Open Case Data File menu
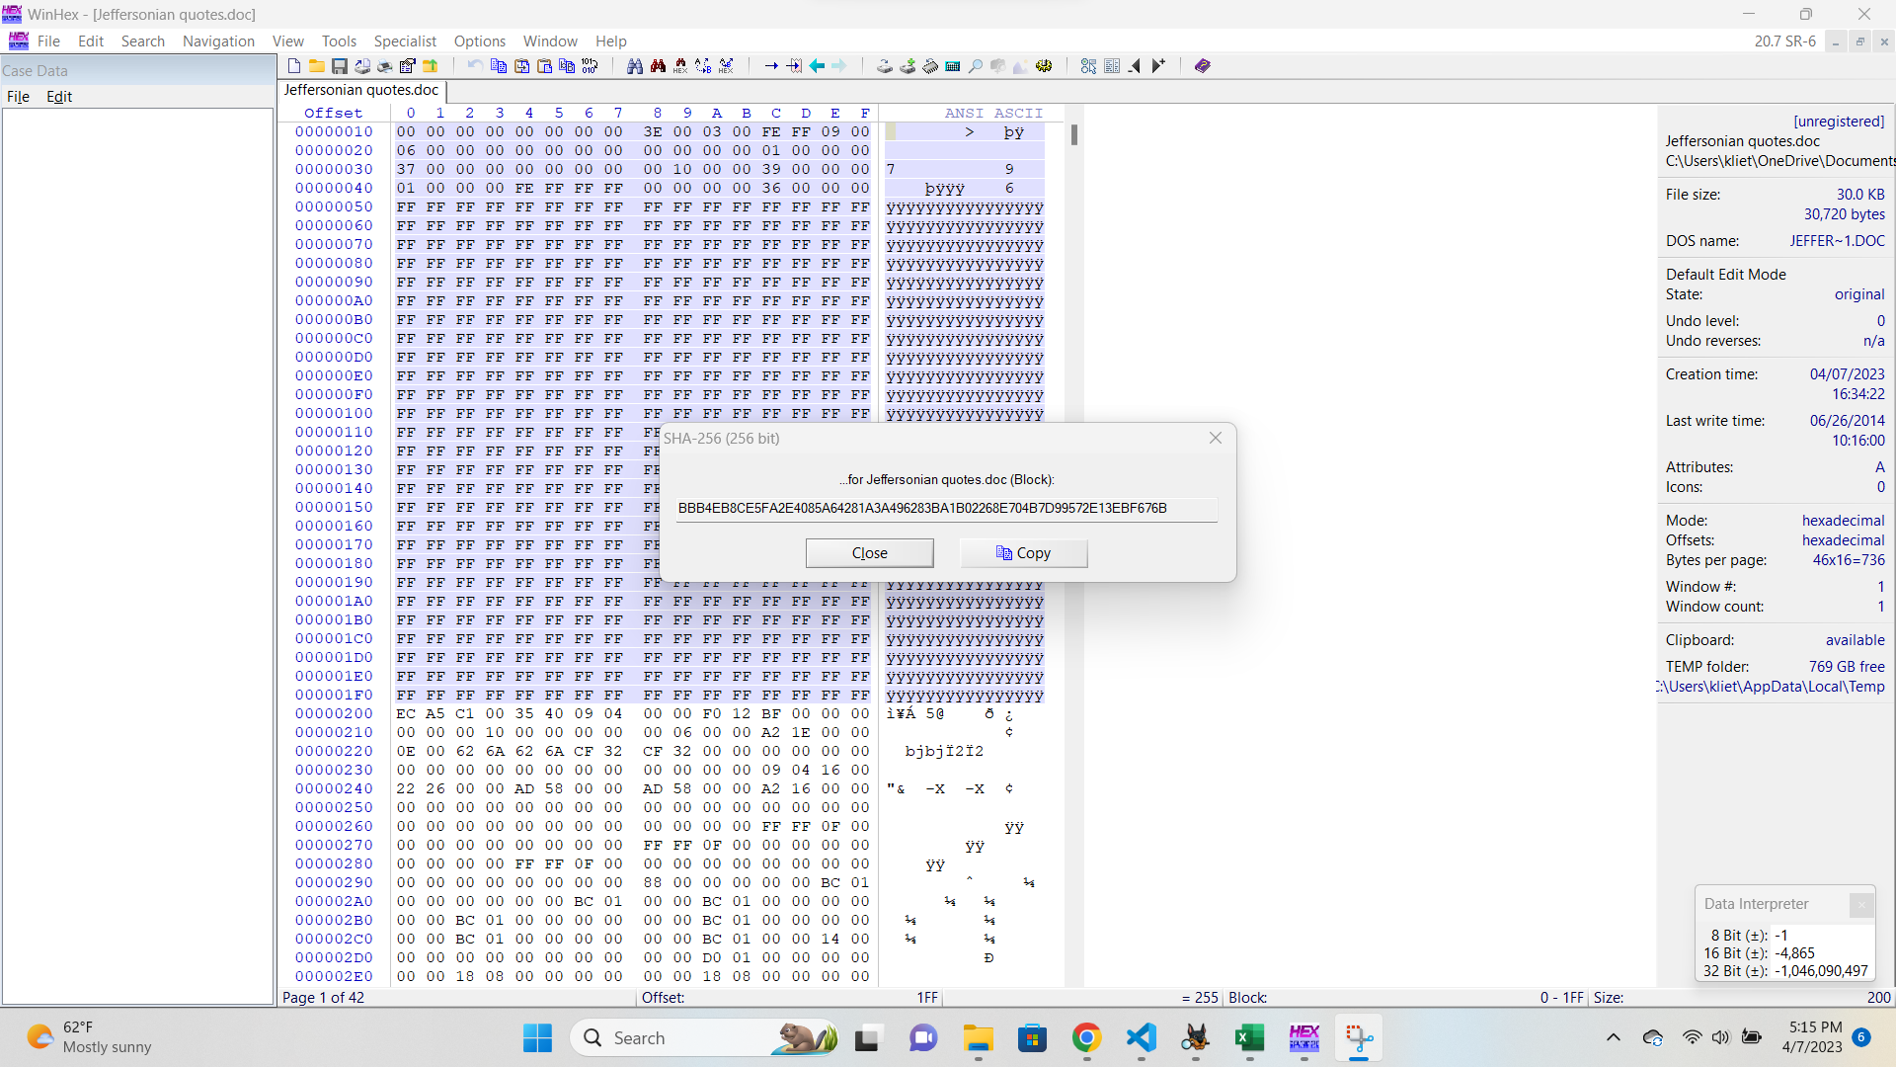This screenshot has height=1067, width=1896. coord(18,97)
